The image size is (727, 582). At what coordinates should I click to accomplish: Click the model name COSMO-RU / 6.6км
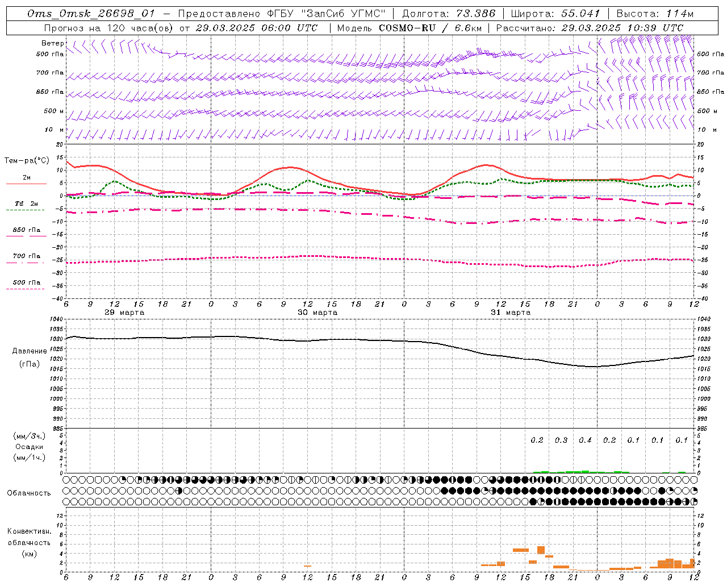(431, 28)
